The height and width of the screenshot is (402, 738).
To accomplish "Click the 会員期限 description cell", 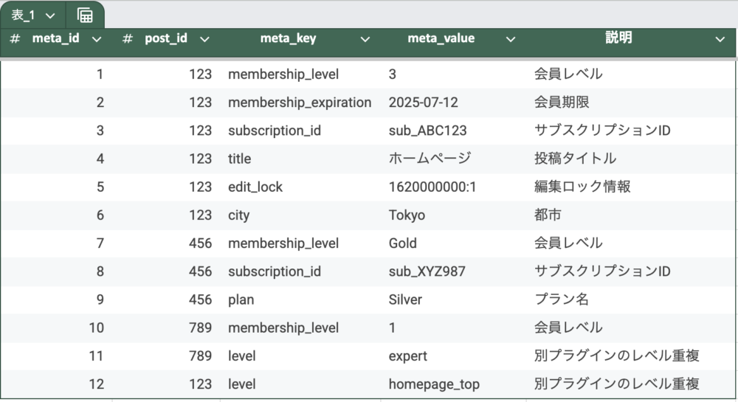I will (x=562, y=103).
